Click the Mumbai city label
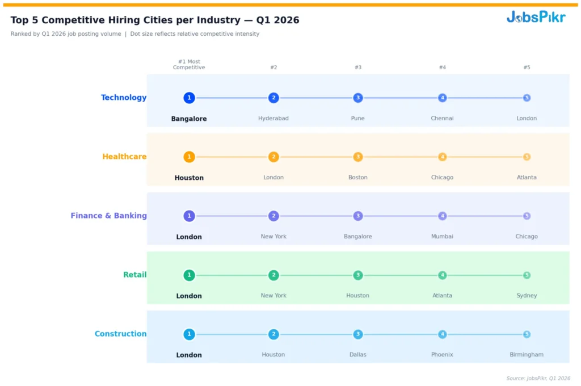581x386 pixels. [442, 236]
